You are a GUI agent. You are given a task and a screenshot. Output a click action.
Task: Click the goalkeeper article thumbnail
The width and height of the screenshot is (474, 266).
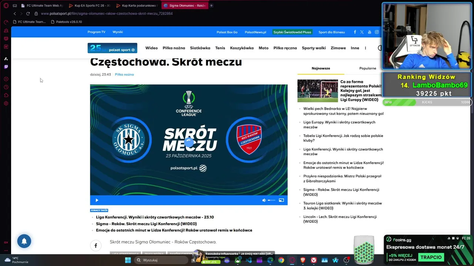tap(317, 91)
